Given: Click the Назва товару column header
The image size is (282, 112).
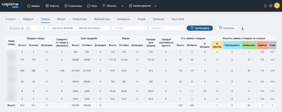Looking at the screenshot, I should click(11, 43).
